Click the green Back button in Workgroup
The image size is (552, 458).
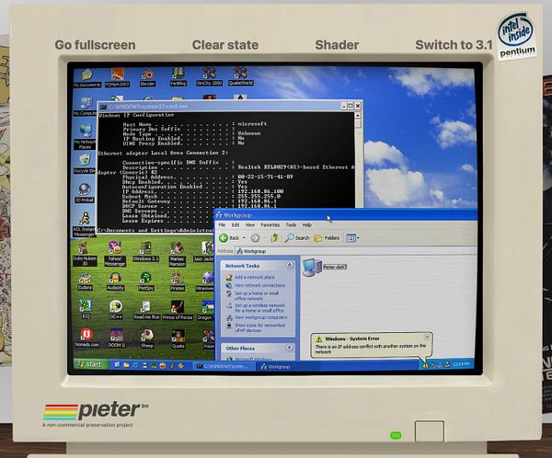(x=229, y=238)
